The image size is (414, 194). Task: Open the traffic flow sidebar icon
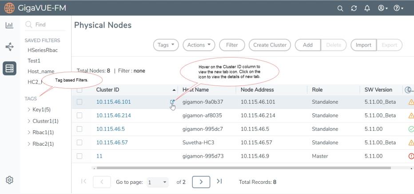point(9,47)
